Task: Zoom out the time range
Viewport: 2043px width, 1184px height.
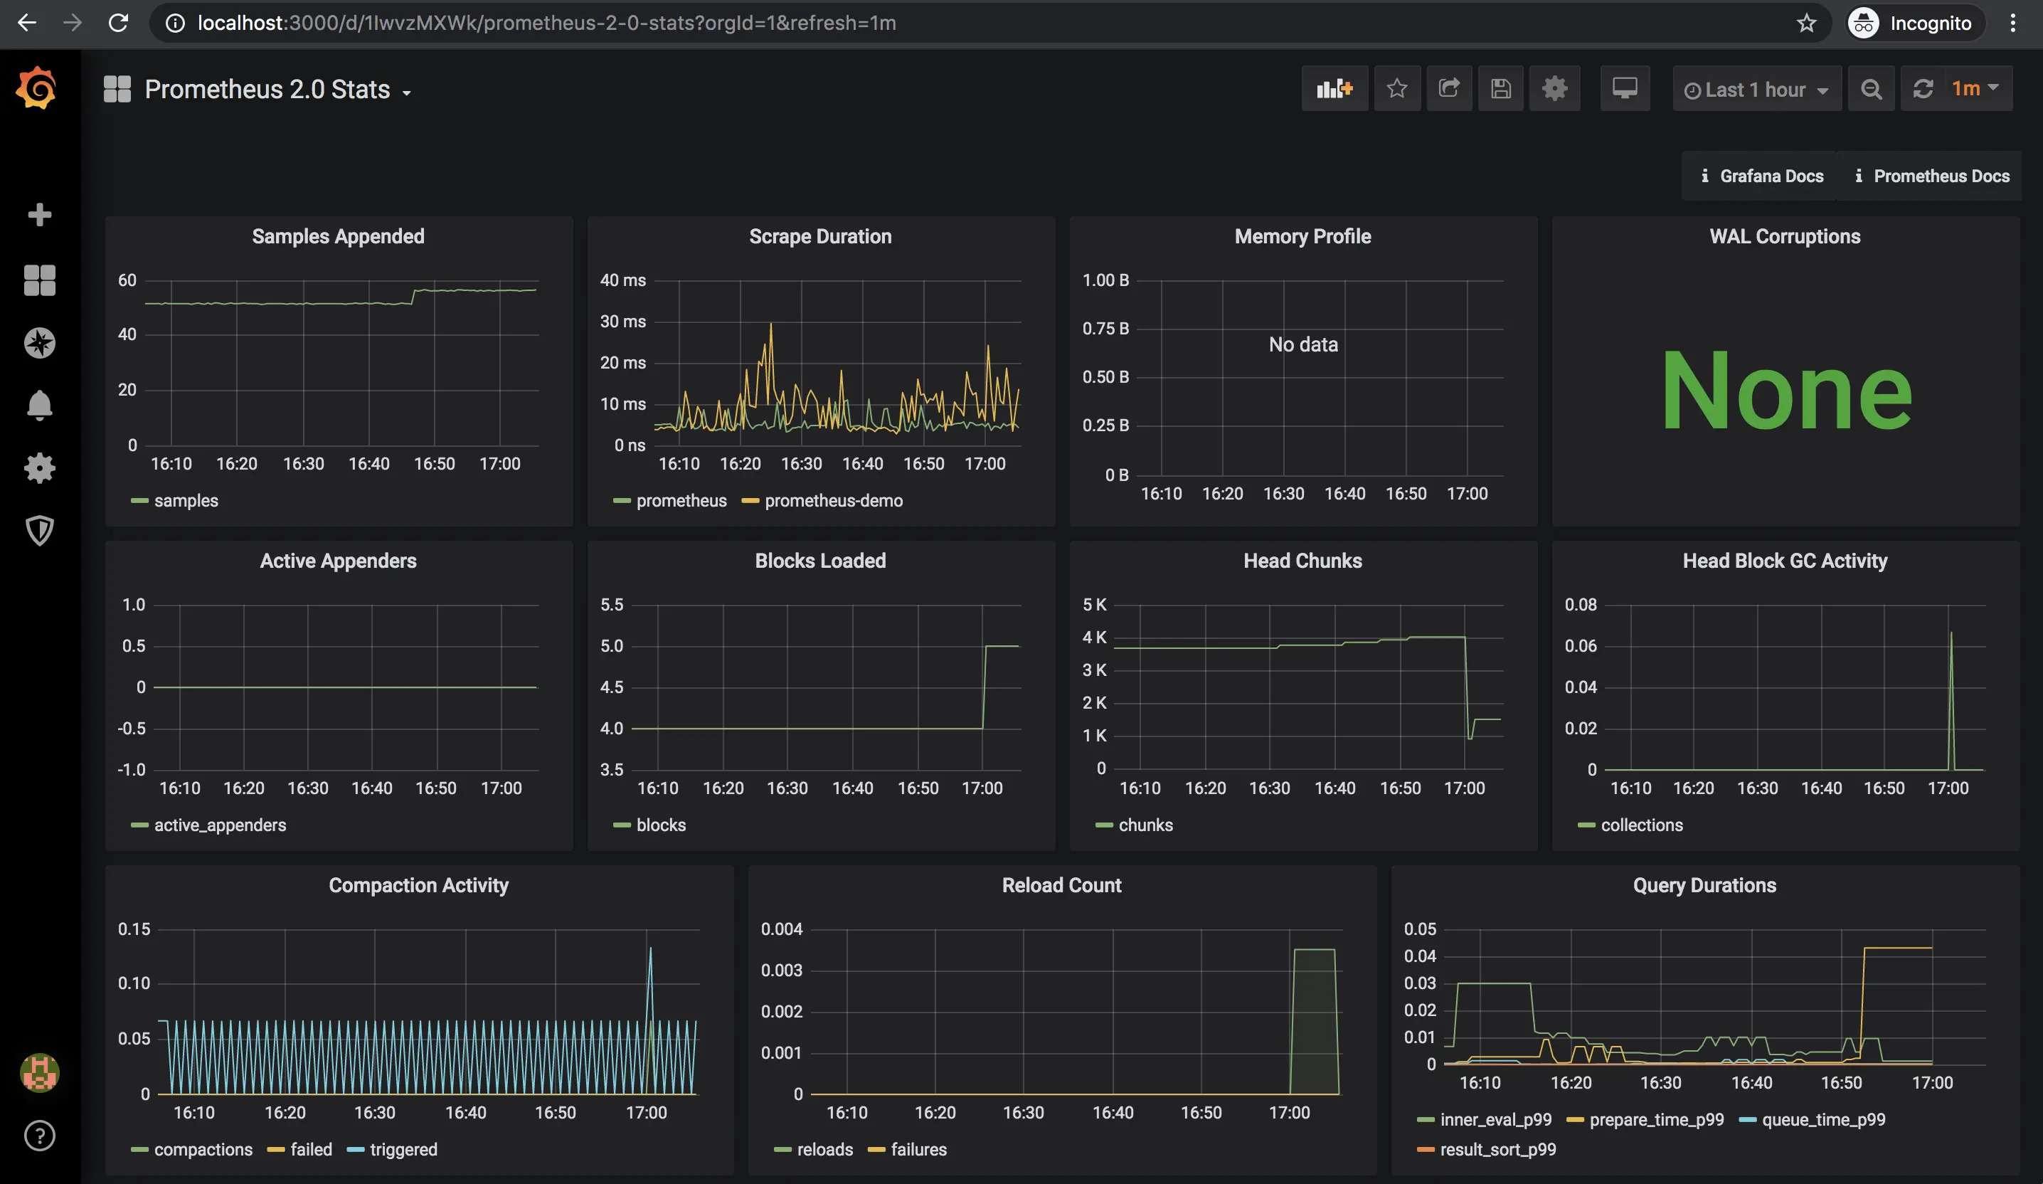Action: (1871, 88)
